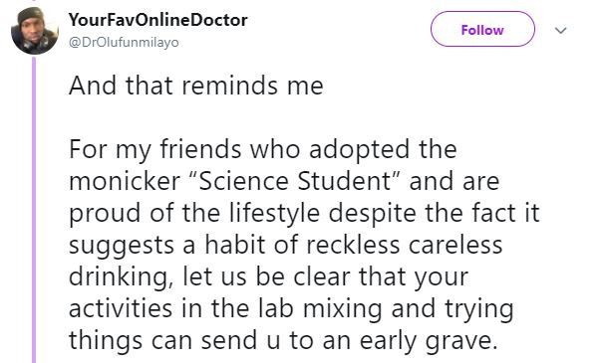This screenshot has width=601, height=363.
Task: Click the YourFavOnlineDoctor display name
Action: [157, 20]
